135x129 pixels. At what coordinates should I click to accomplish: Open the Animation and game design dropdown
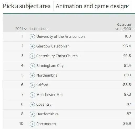[93, 6]
